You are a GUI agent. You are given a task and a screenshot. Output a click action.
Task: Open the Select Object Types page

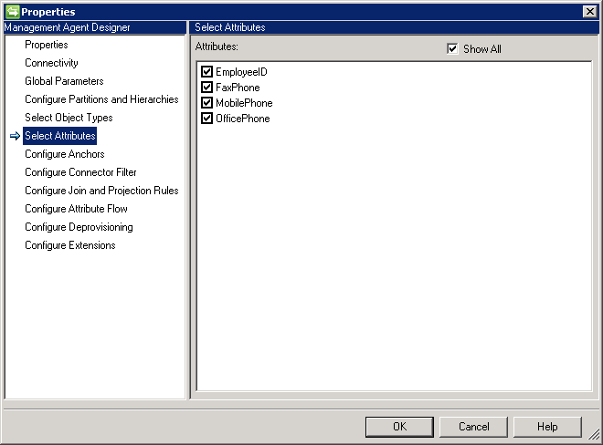click(69, 118)
